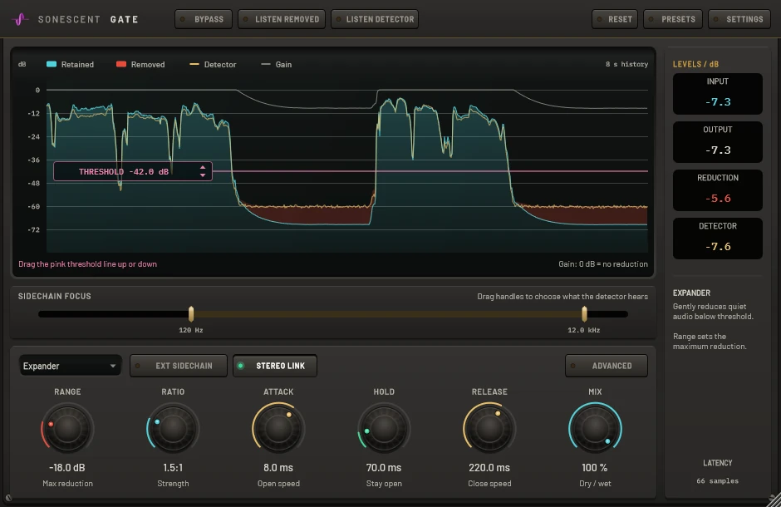Click the Mix knob
The image size is (781, 507).
pyautogui.click(x=595, y=428)
